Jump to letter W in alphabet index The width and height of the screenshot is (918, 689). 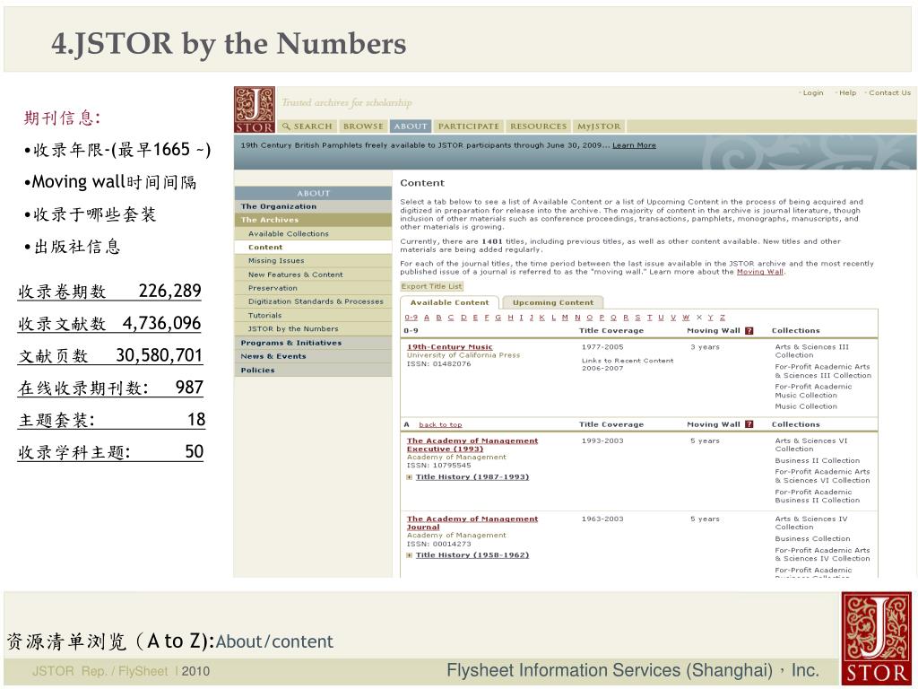(x=686, y=318)
